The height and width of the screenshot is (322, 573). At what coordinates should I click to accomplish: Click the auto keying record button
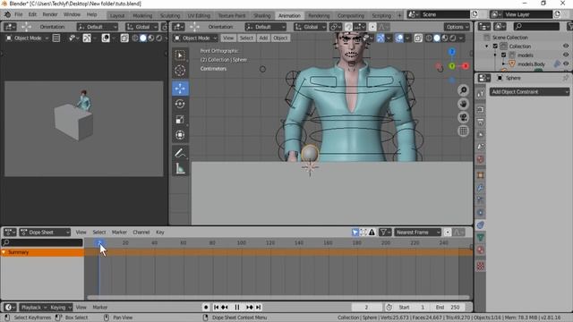(206, 308)
